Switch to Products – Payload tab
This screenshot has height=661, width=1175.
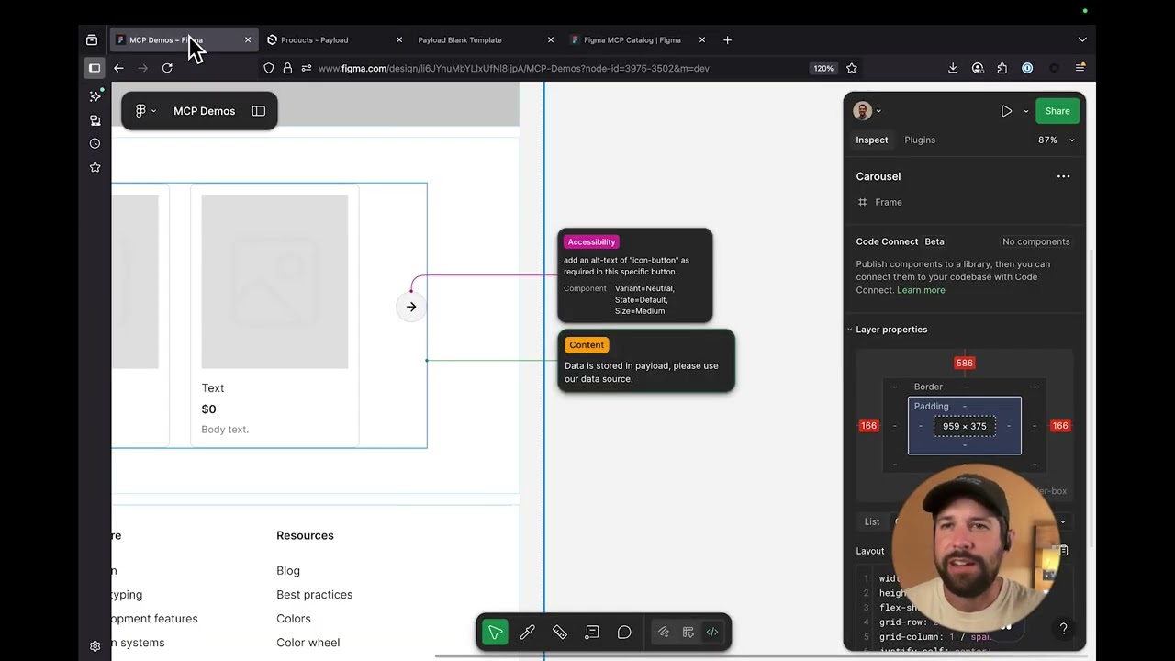[335, 40]
